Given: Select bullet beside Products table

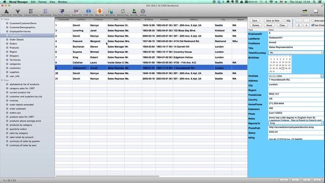Looking at the screenshot, I should pyautogui.click(x=7, y=48).
